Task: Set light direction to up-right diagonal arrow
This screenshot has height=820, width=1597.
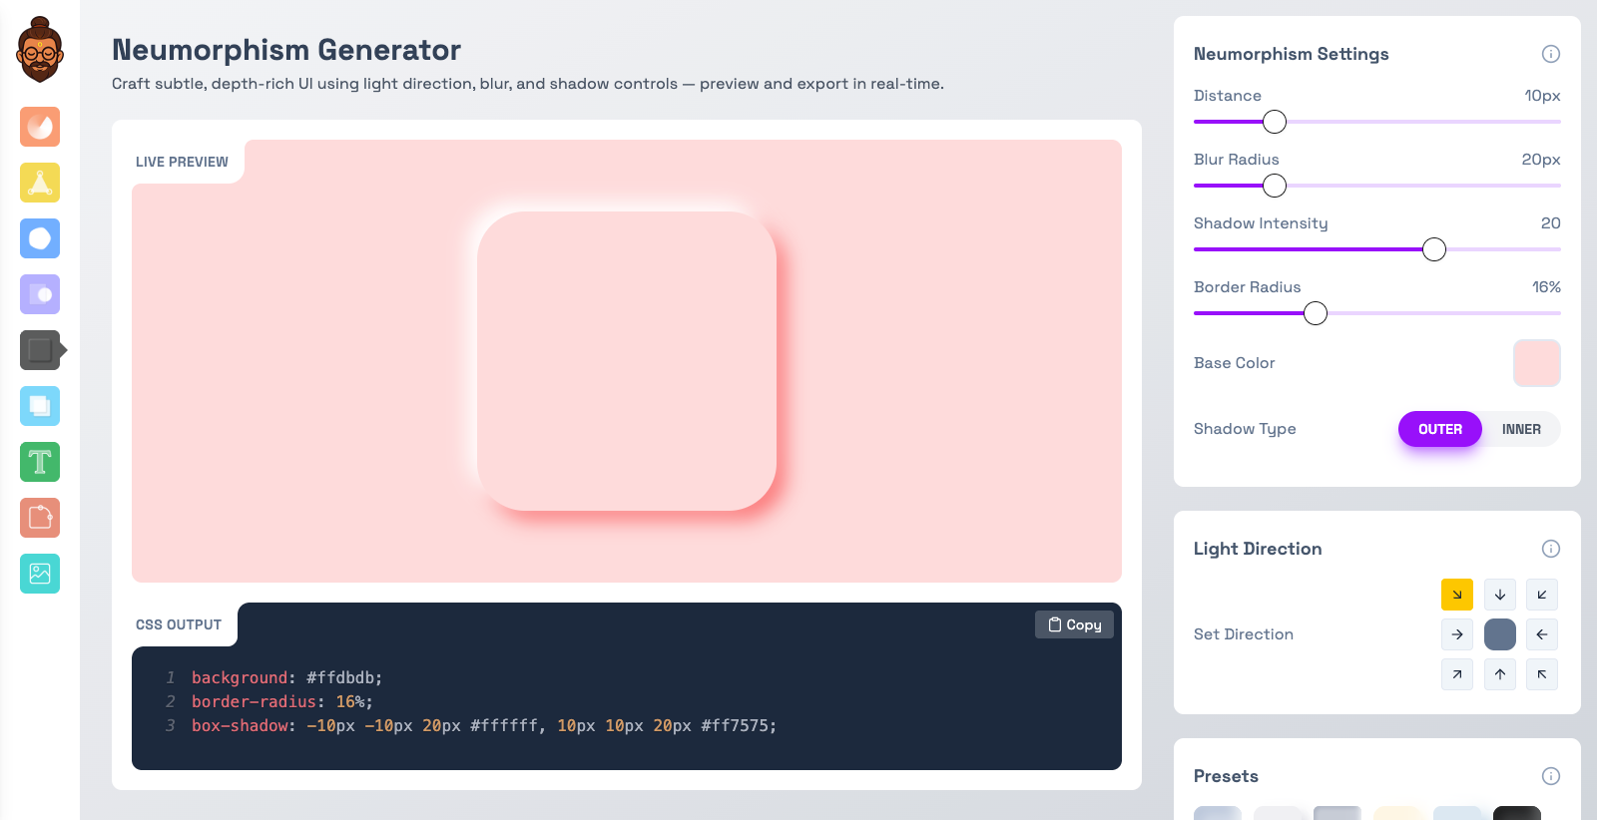Action: pos(1457,674)
